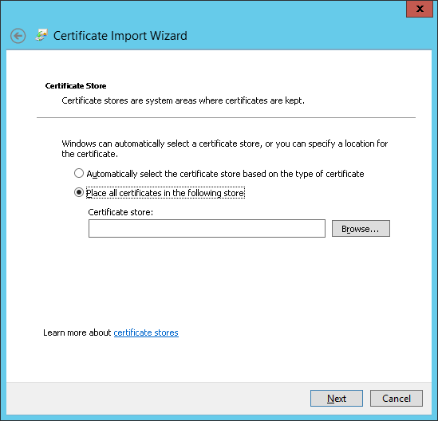Close the wizard with the red X
Image resolution: width=438 pixels, height=421 pixels.
click(420, 9)
